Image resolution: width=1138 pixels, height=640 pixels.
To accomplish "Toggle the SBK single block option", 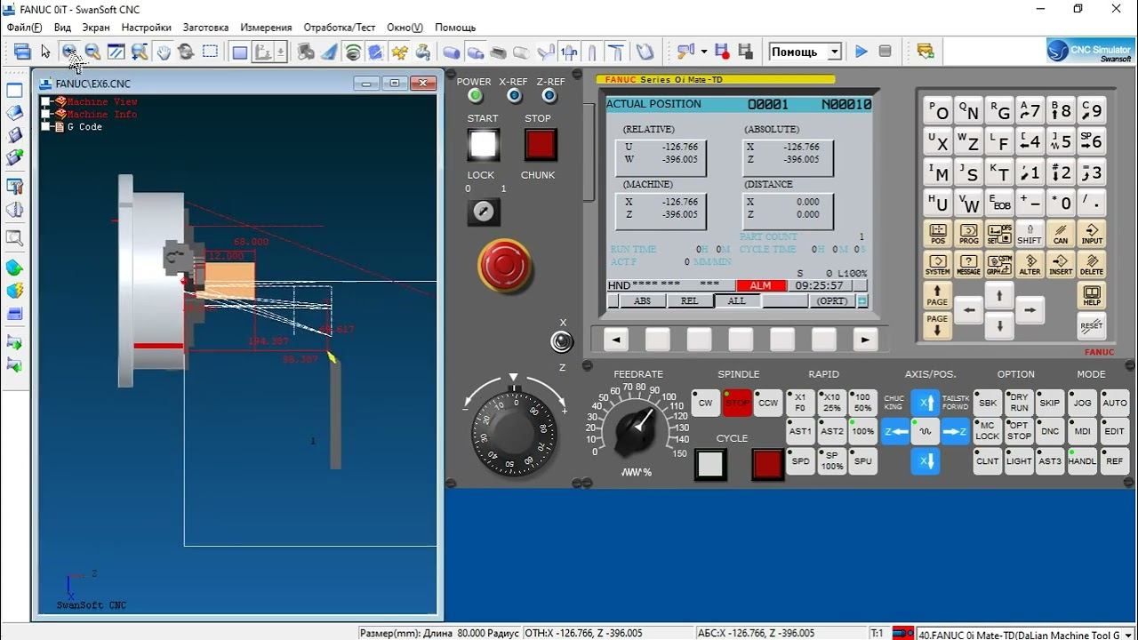I will 988,403.
